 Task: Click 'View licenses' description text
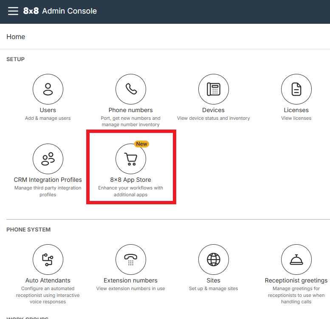point(296,118)
